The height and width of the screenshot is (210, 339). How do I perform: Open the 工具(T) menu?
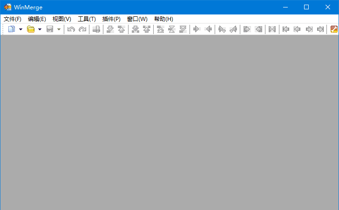pos(87,19)
